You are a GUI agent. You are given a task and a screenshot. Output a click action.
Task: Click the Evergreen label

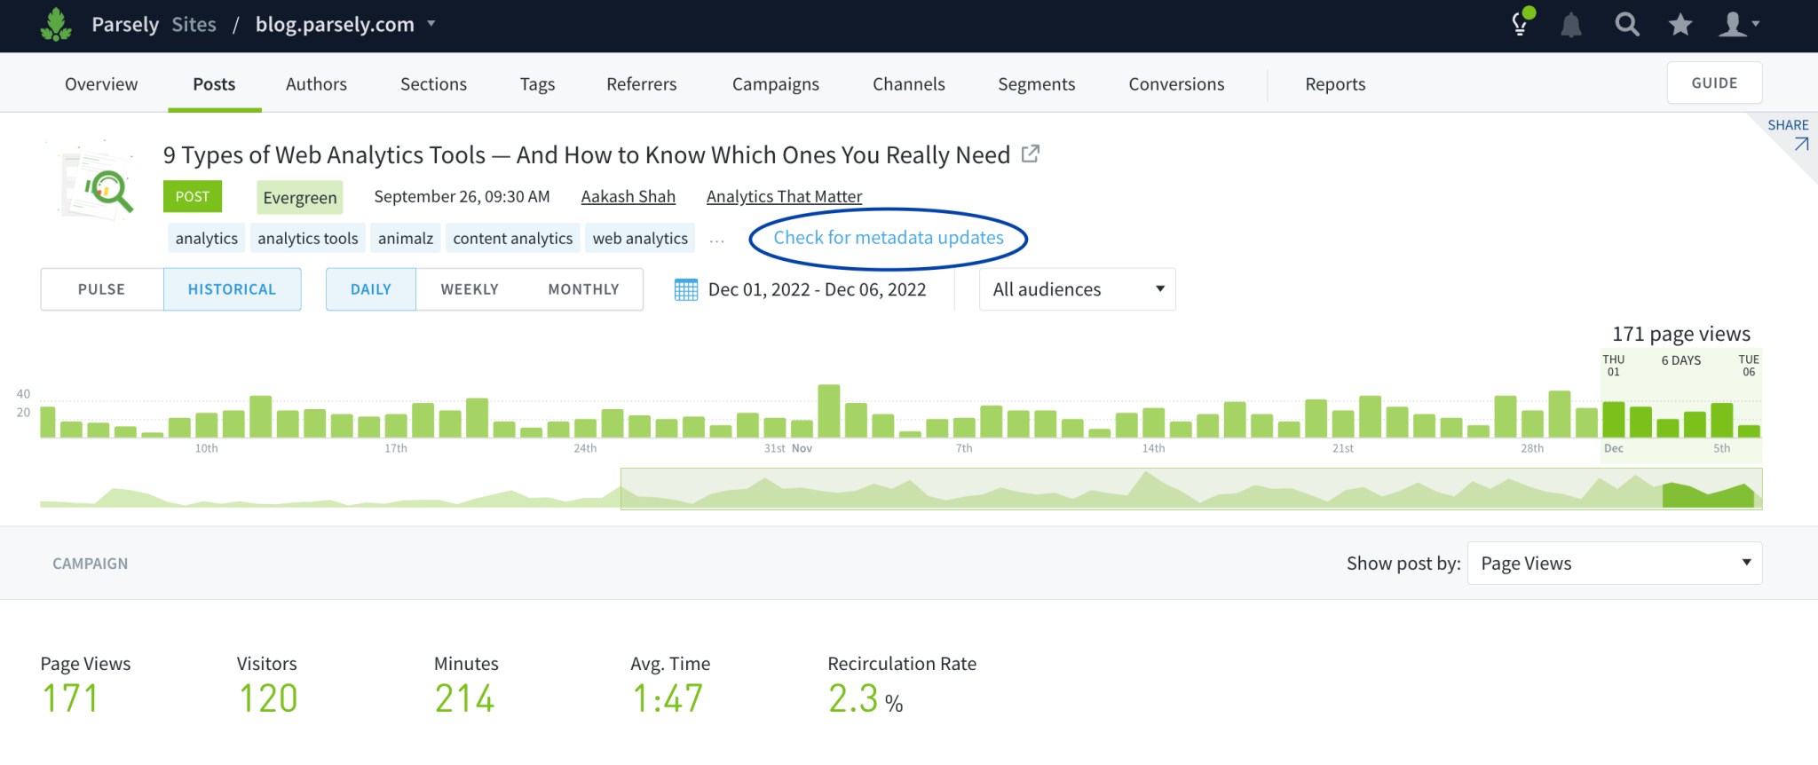tap(300, 197)
